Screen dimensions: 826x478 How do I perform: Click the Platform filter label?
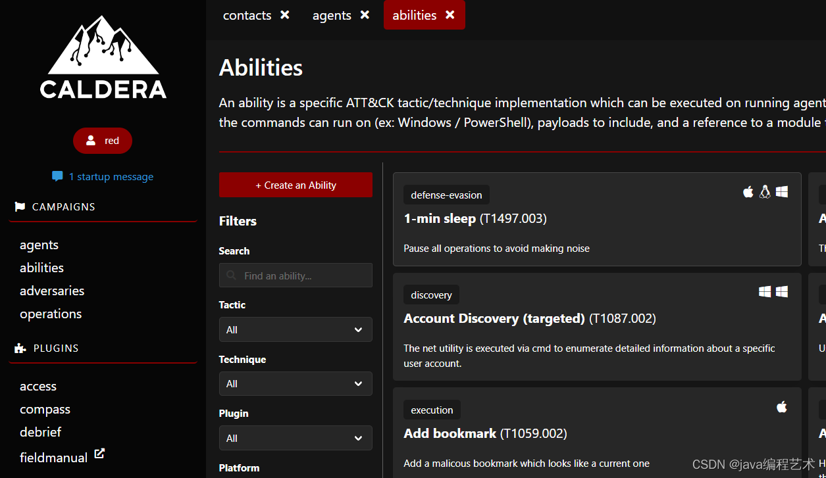239,468
